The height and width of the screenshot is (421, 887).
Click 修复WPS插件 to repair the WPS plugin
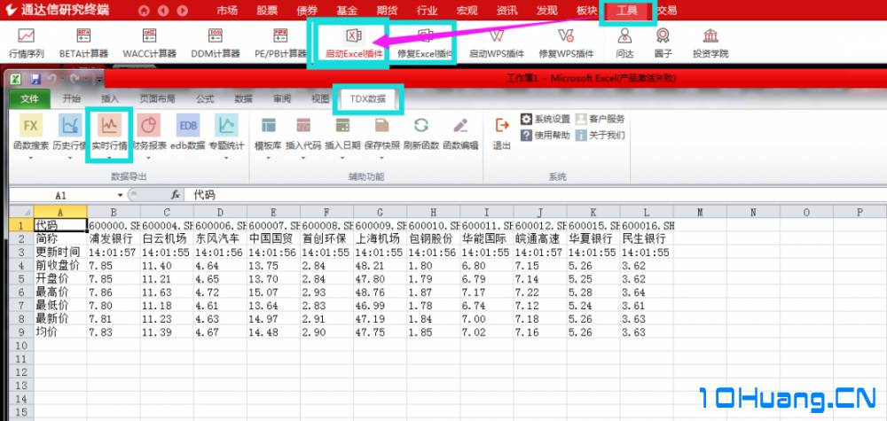(x=566, y=44)
